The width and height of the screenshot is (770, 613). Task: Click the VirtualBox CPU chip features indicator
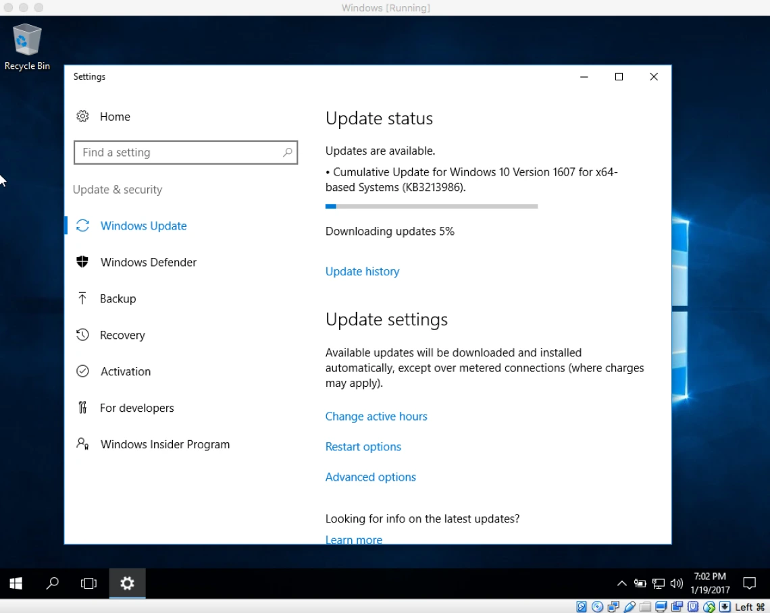[693, 607]
